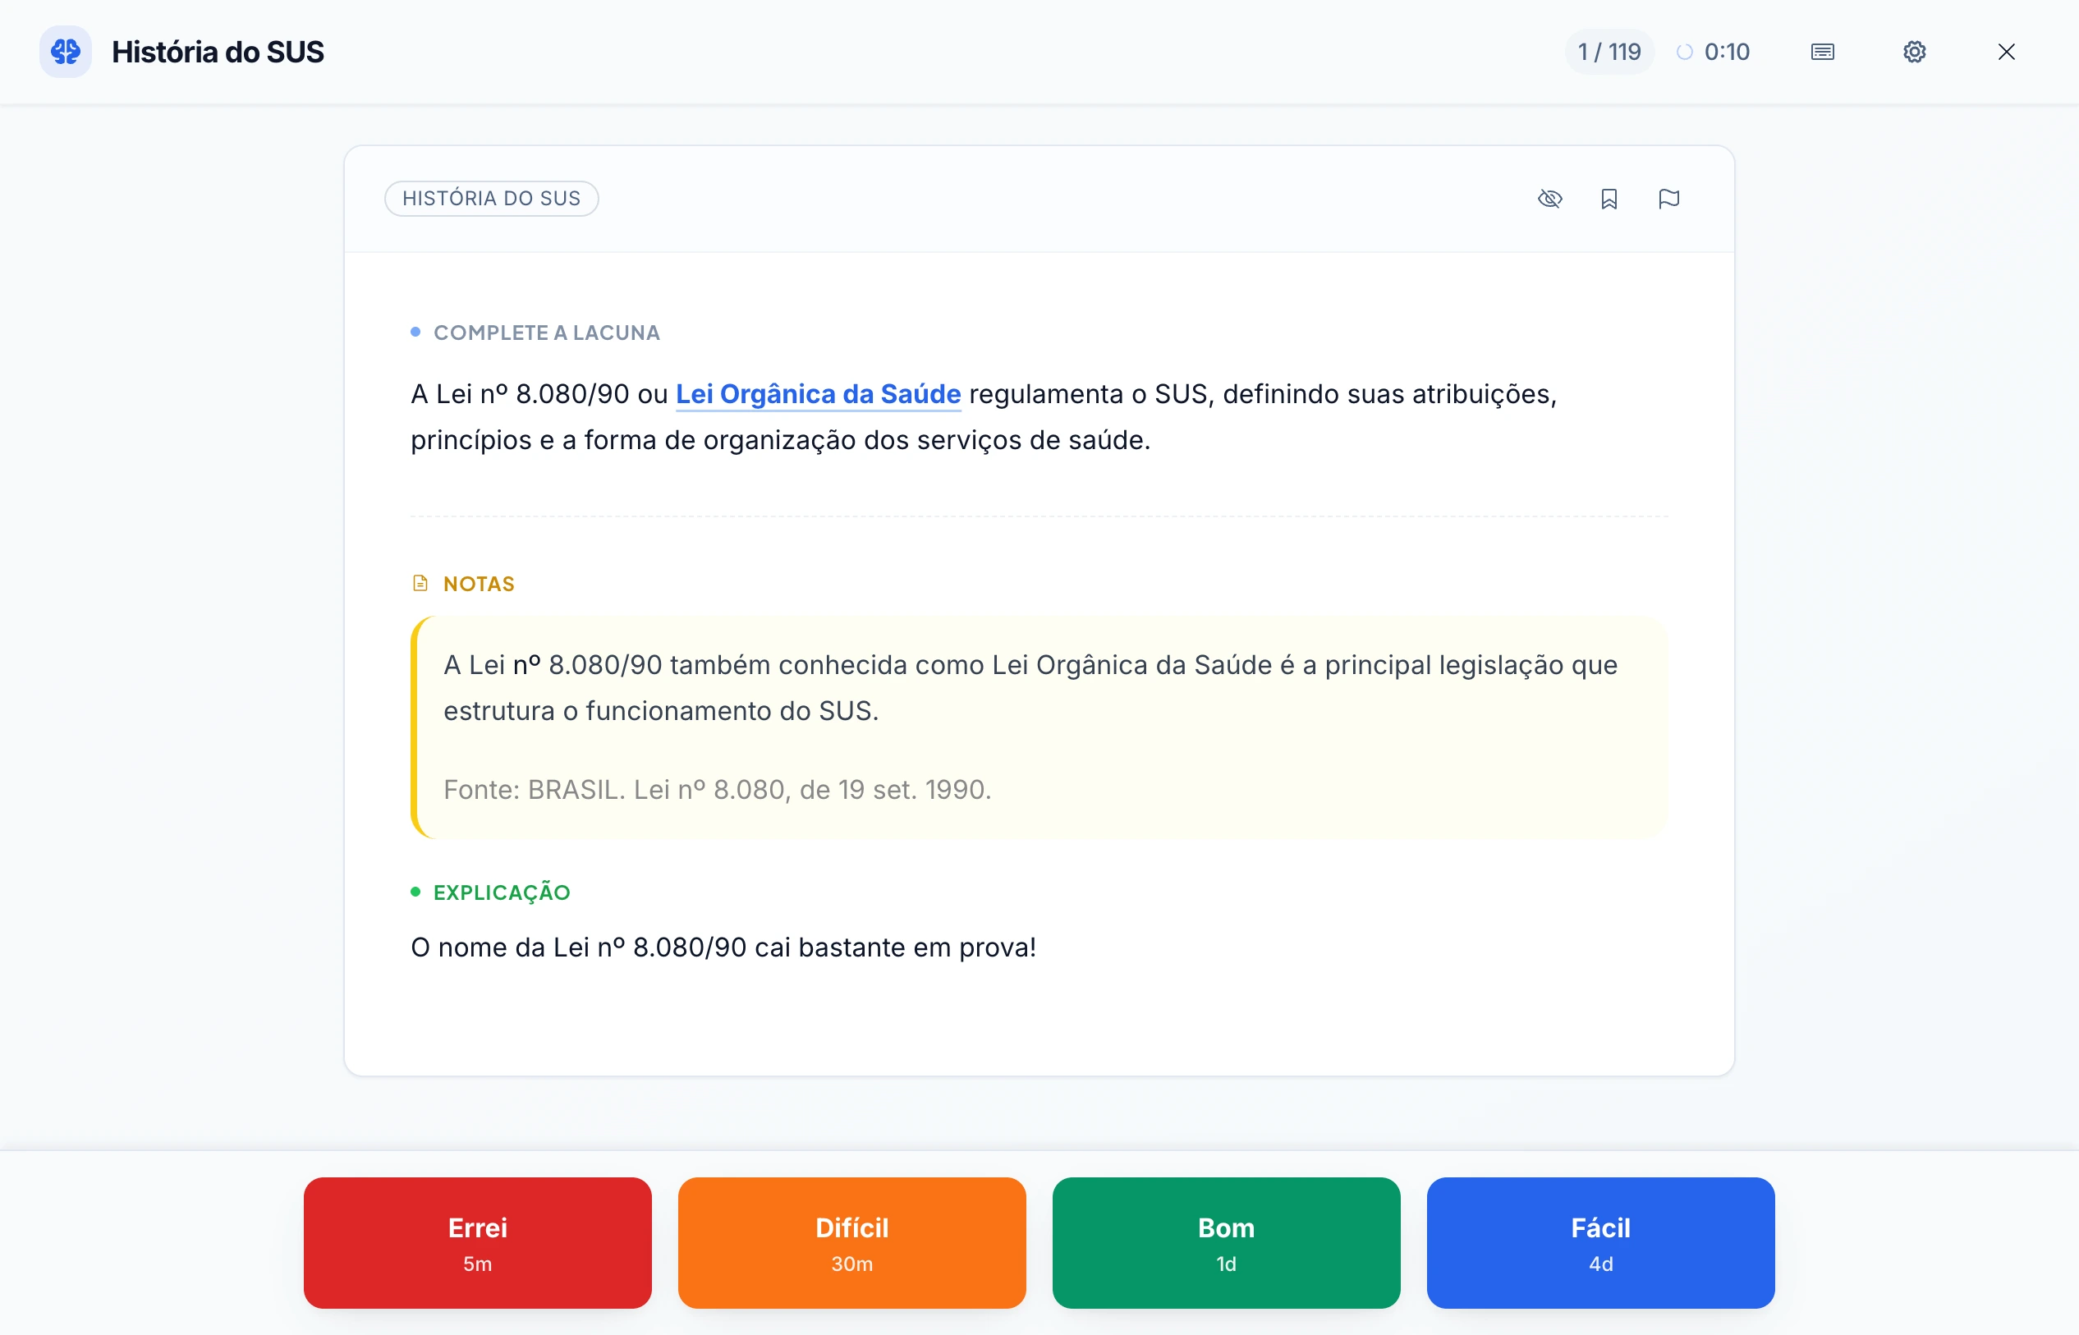2079x1335 pixels.
Task: Open the Lei Orgânica da Saúde link
Action: click(819, 394)
